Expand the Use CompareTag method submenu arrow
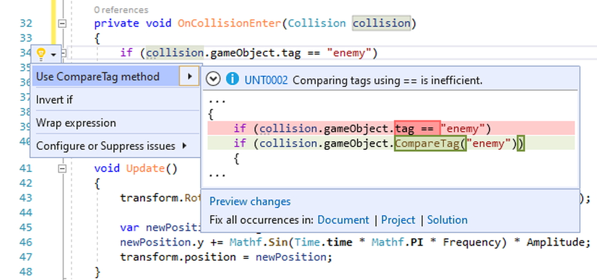This screenshot has width=597, height=280. point(189,76)
